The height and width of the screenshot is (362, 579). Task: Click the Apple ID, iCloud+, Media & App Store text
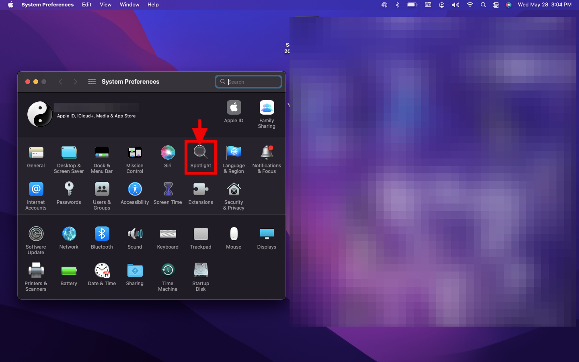[x=96, y=116]
